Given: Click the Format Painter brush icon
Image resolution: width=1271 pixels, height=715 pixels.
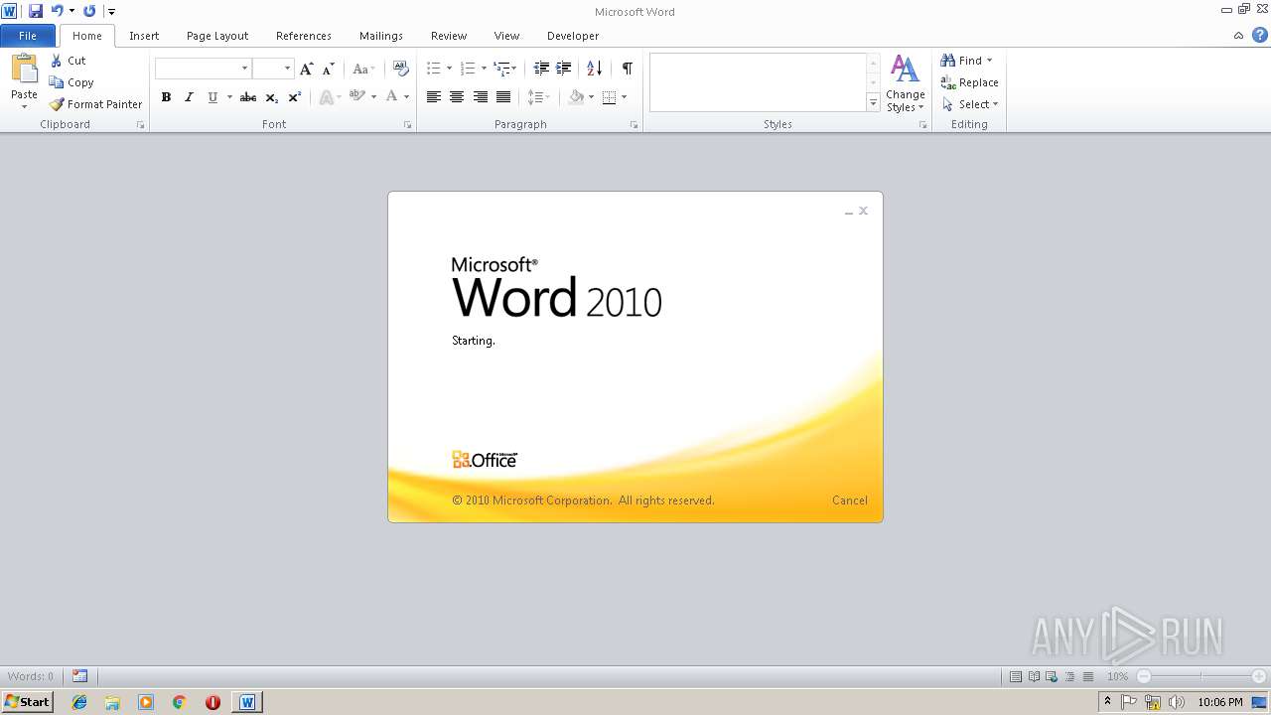Looking at the screenshot, I should 58,104.
